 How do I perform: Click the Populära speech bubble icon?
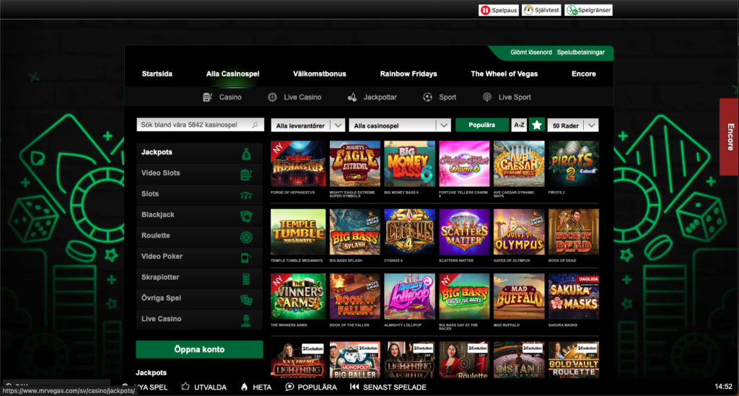coord(289,387)
